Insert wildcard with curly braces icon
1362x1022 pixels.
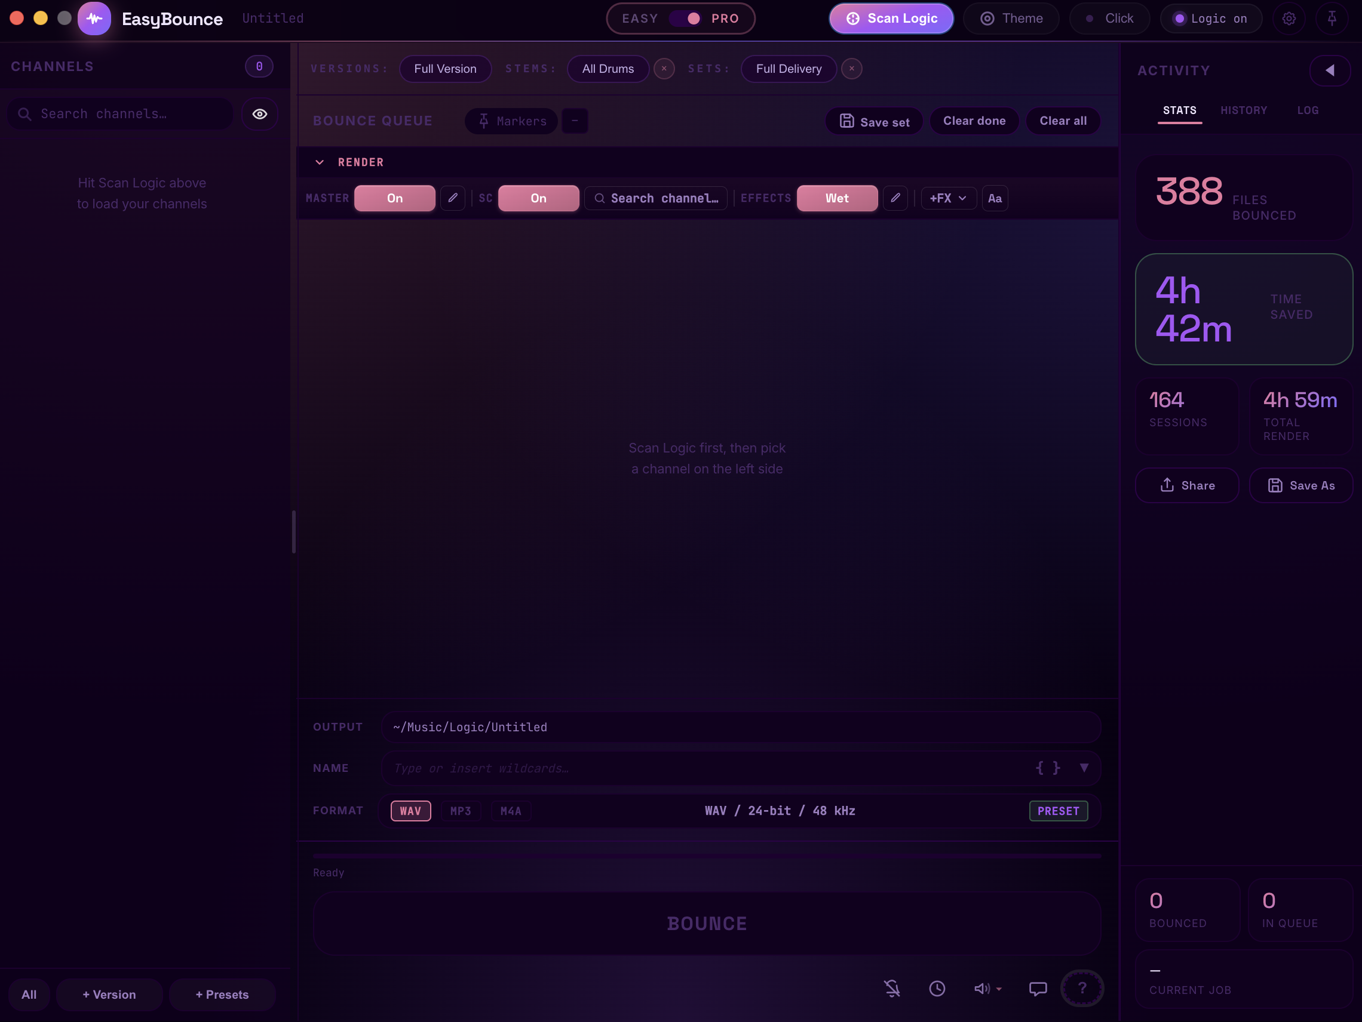(x=1048, y=768)
